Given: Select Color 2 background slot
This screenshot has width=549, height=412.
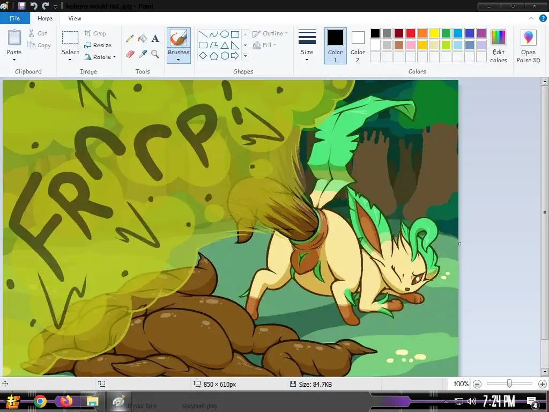Looking at the screenshot, I should click(x=358, y=46).
